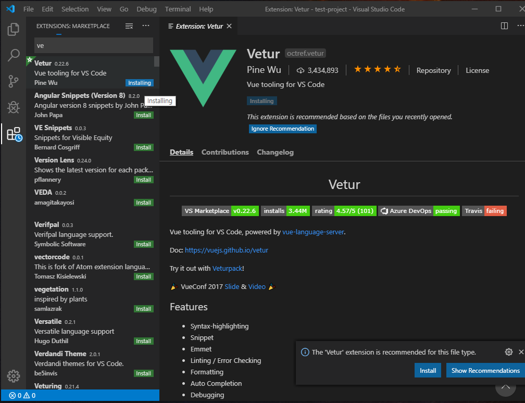Click Install in the notification
This screenshot has width=525, height=403.
click(x=428, y=371)
